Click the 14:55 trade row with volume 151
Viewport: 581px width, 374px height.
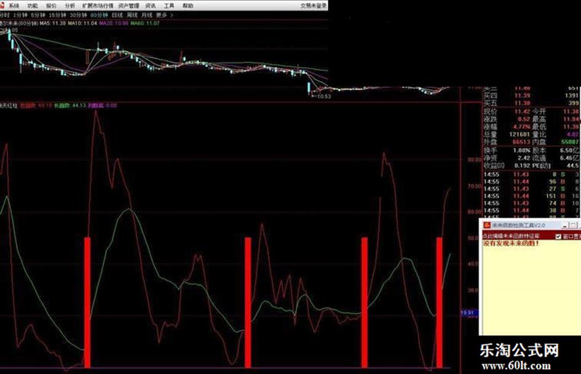pos(531,196)
